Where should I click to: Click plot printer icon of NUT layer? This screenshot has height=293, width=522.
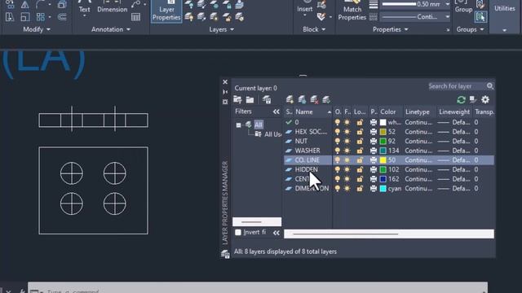click(x=374, y=141)
